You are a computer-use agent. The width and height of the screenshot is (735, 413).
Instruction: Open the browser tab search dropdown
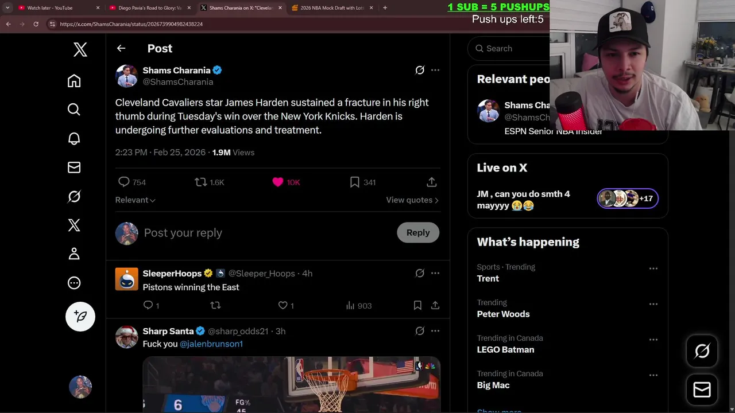[x=7, y=8]
